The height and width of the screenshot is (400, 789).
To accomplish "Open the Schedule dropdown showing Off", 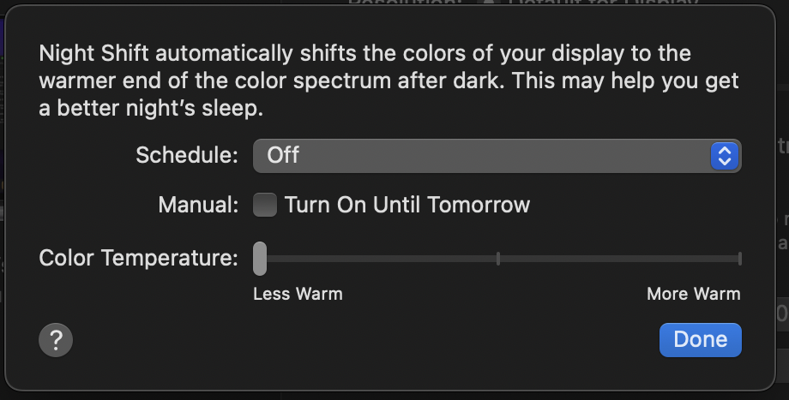I will [497, 156].
